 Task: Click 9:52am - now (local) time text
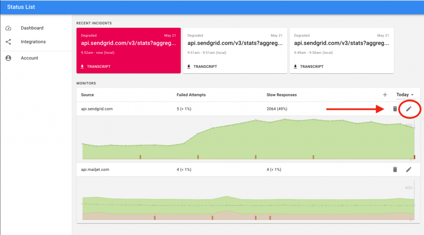[x=98, y=53]
